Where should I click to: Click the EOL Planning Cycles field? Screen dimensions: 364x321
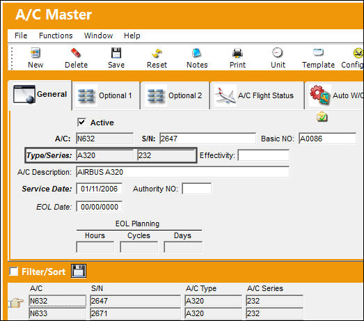(x=139, y=247)
